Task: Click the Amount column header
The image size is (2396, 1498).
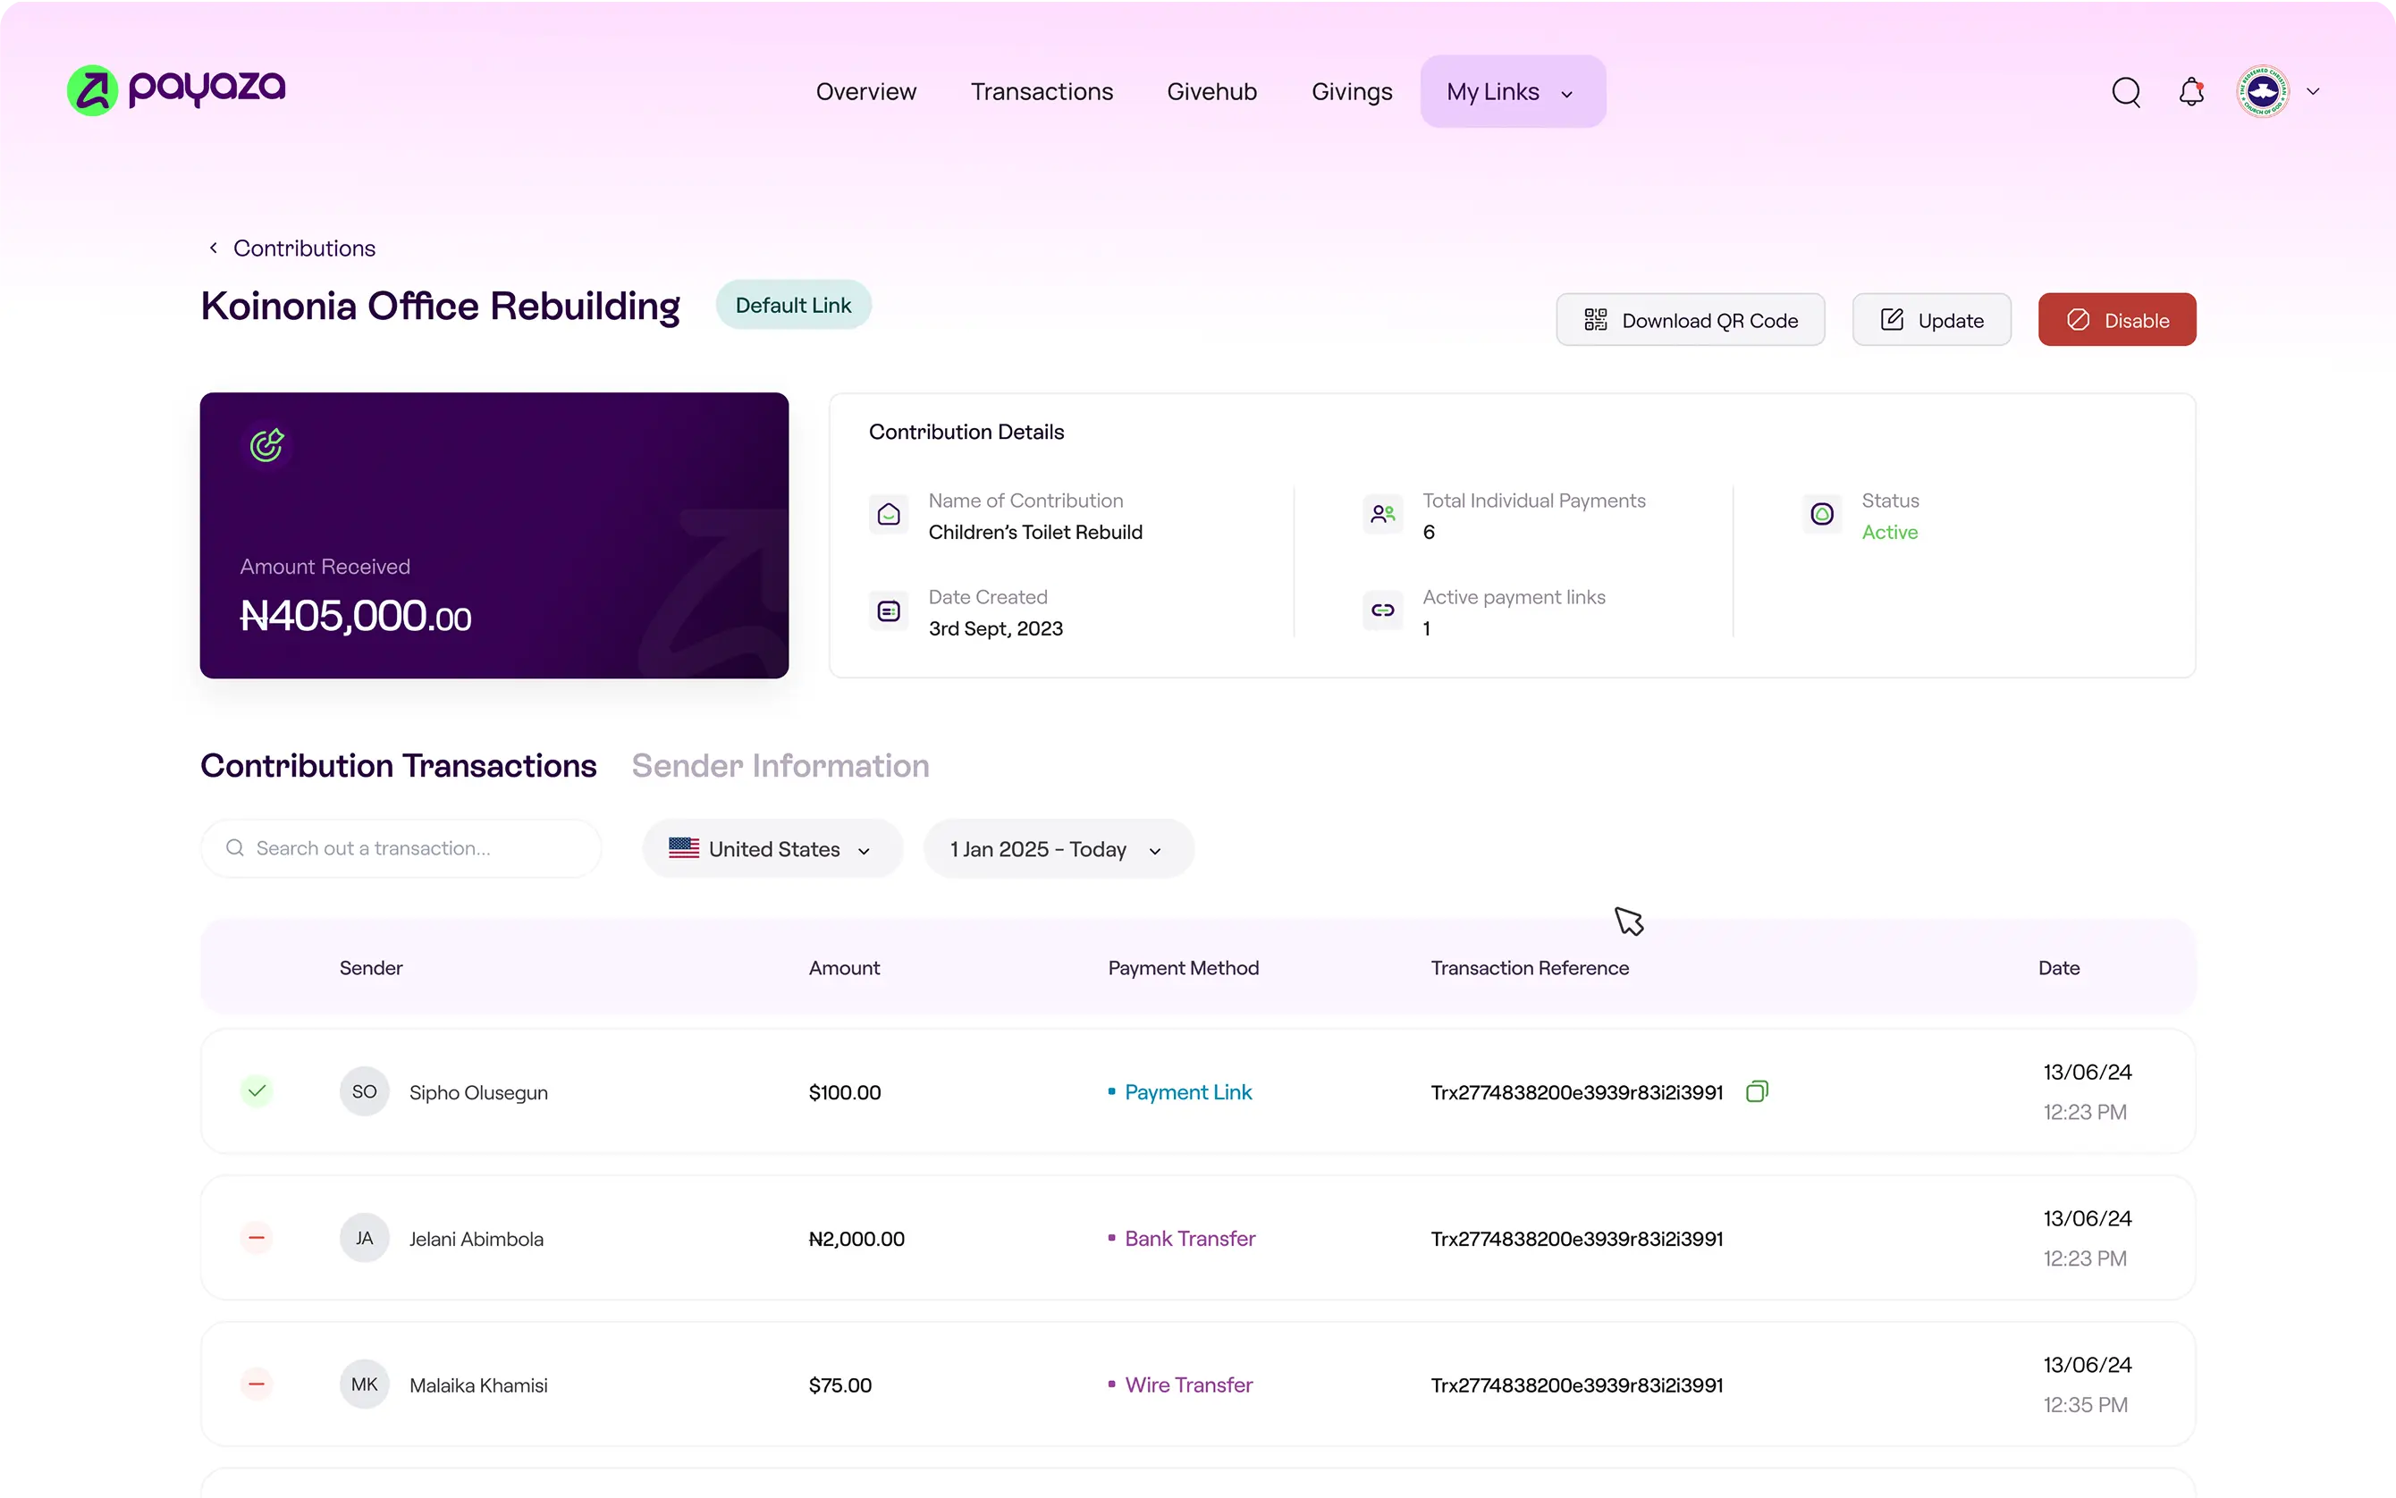Action: click(844, 968)
